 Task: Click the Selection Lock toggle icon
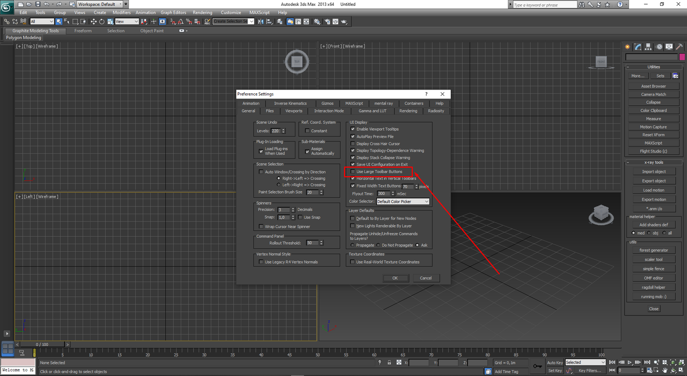pos(389,363)
